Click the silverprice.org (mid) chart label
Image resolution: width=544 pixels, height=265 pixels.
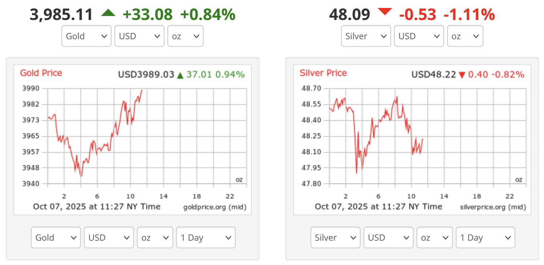493,207
